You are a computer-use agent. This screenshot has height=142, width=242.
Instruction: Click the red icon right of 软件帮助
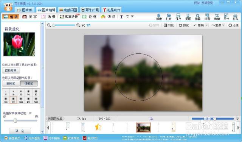click(x=85, y=138)
